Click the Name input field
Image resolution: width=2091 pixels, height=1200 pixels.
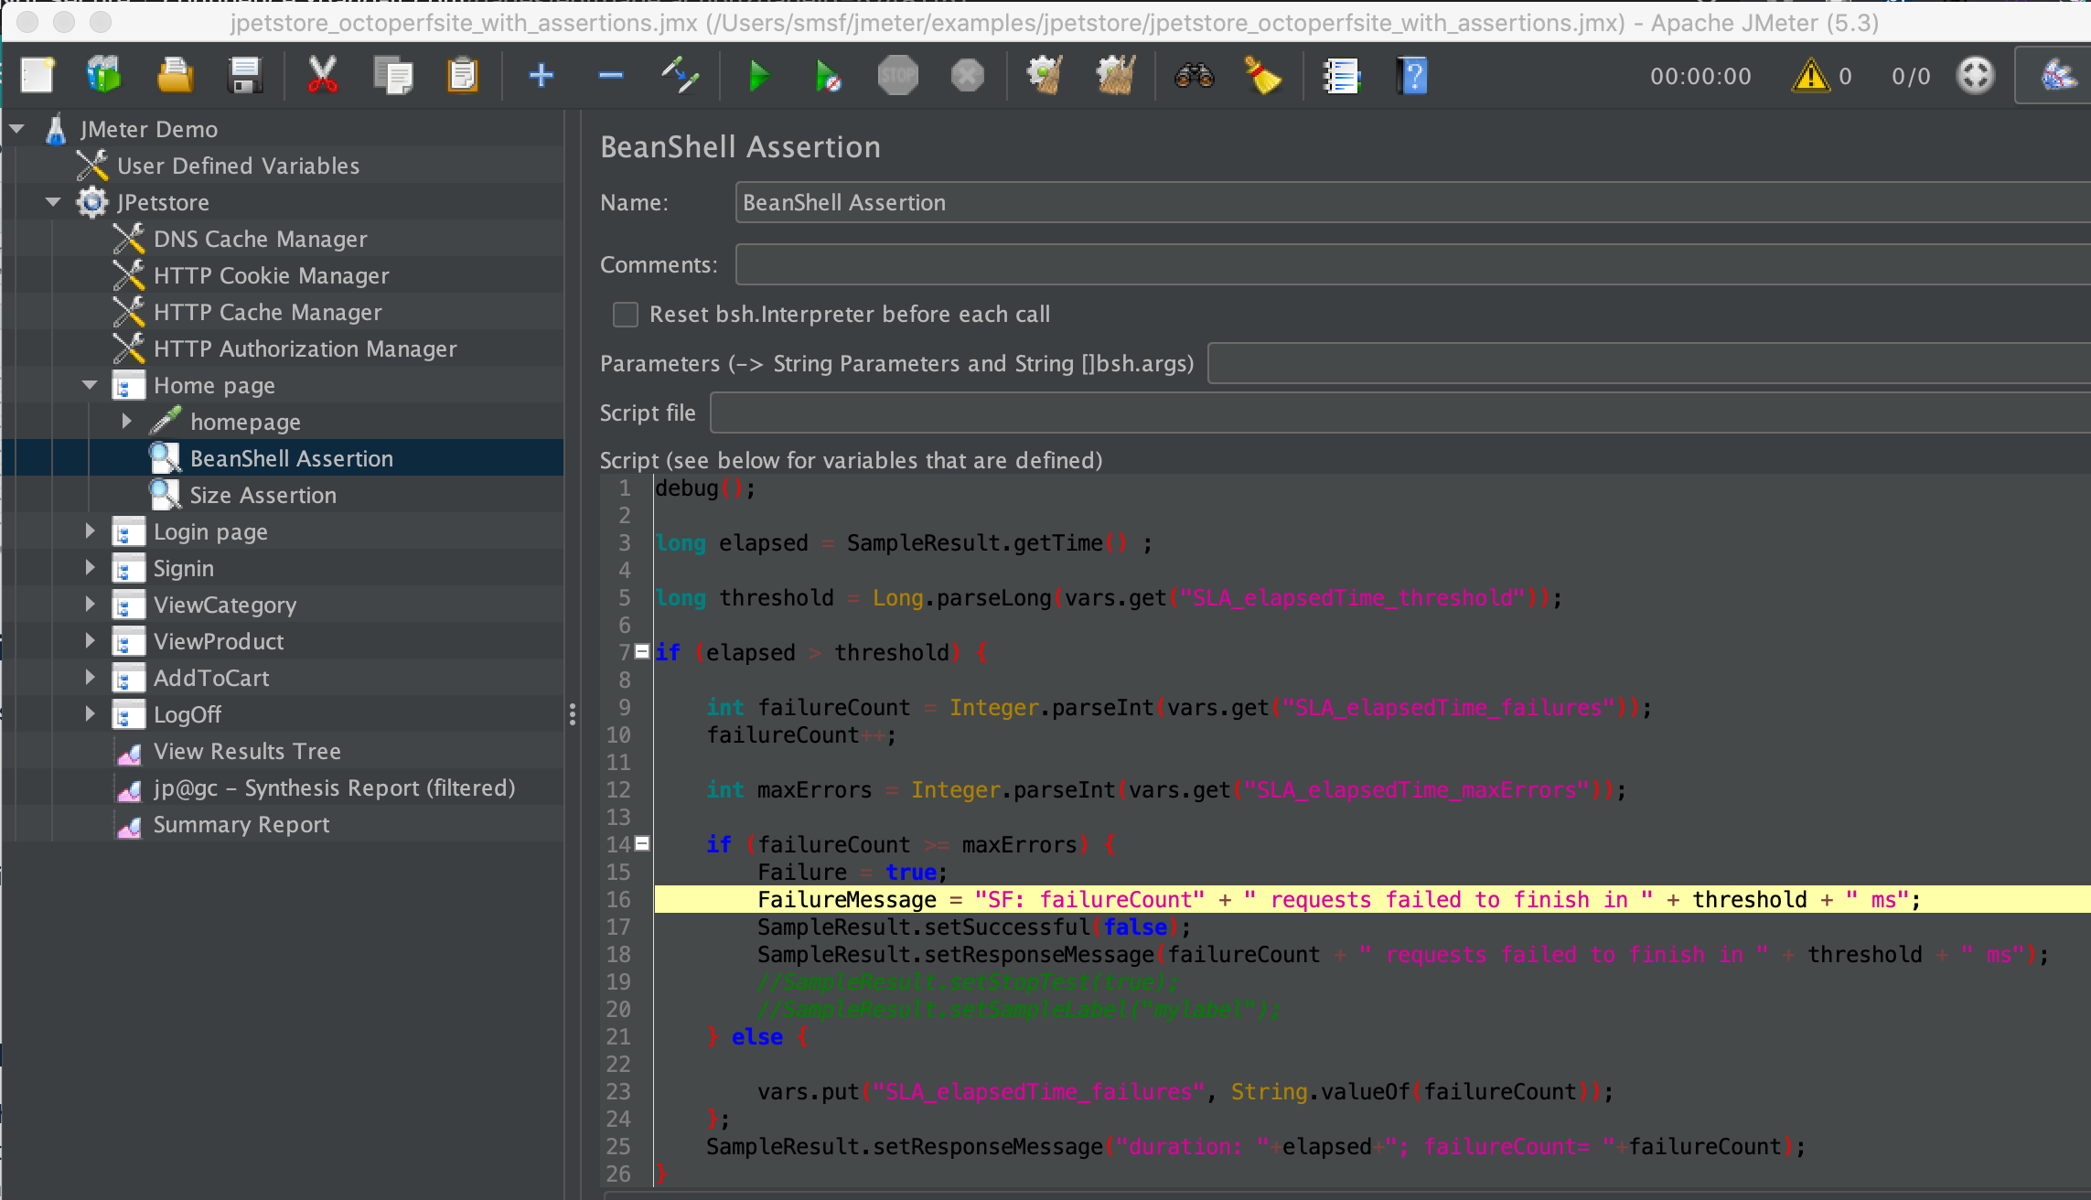(1412, 202)
